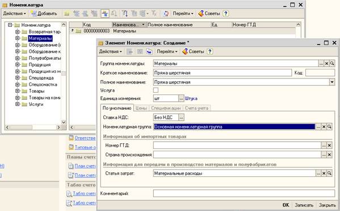Click select button for Единица измерения
Screen dimensions: 340x211
181,98
